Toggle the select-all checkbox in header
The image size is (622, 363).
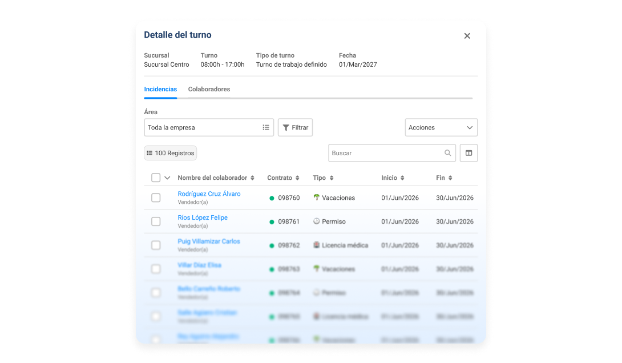tap(156, 178)
